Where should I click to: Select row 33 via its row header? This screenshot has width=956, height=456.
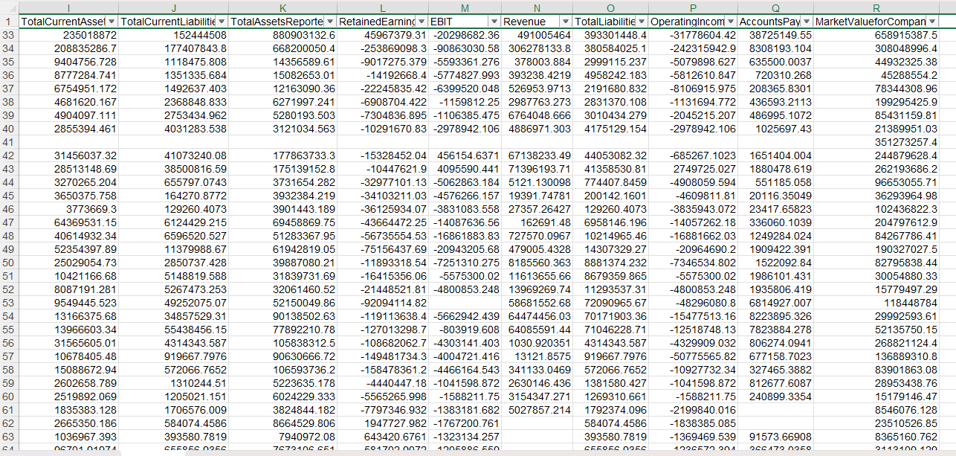[x=9, y=35]
